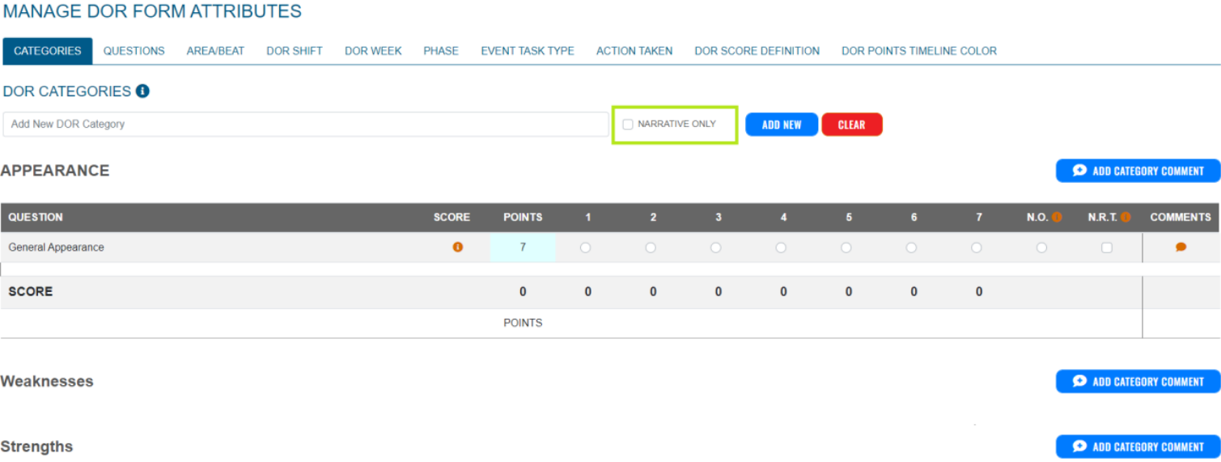The image size is (1221, 462).
Task: Go to DOR Points Timeline Color tab
Action: [x=918, y=51]
